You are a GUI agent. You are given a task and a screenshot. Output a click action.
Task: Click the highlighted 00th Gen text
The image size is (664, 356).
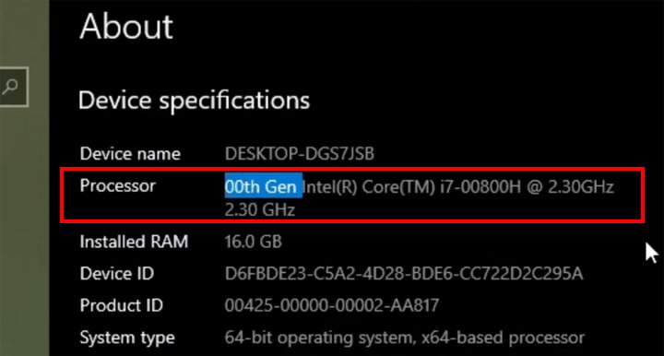[x=264, y=185]
